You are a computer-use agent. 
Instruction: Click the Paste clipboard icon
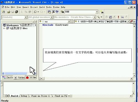point(30,12)
